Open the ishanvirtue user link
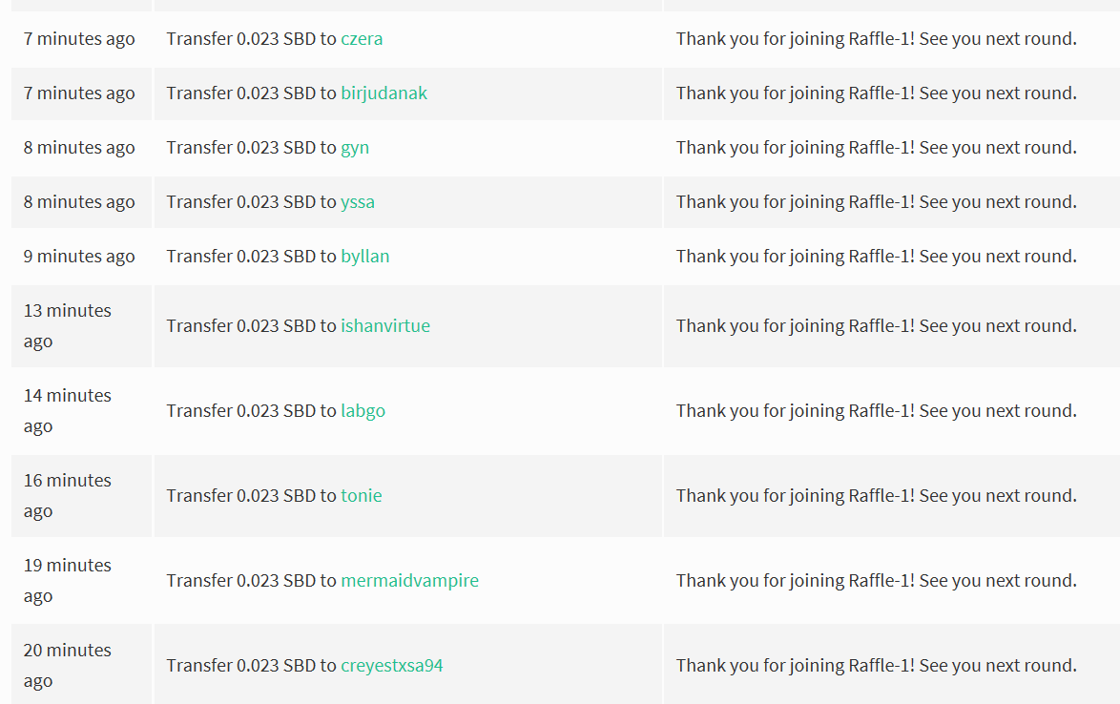 (x=385, y=326)
